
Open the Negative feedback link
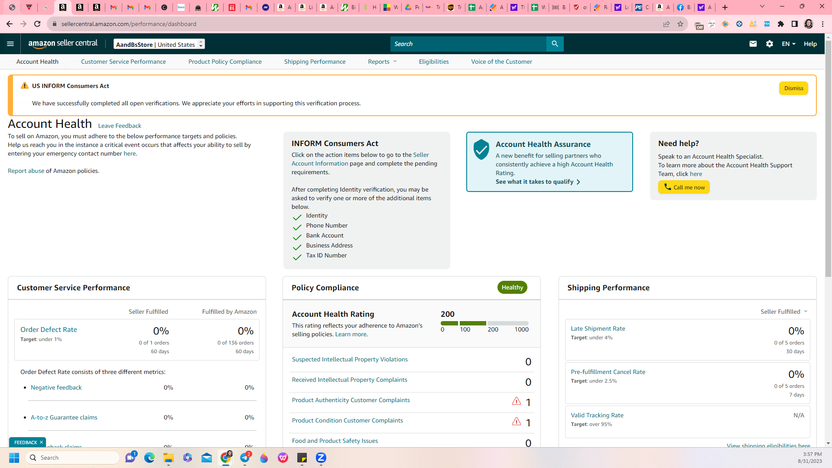coord(56,387)
